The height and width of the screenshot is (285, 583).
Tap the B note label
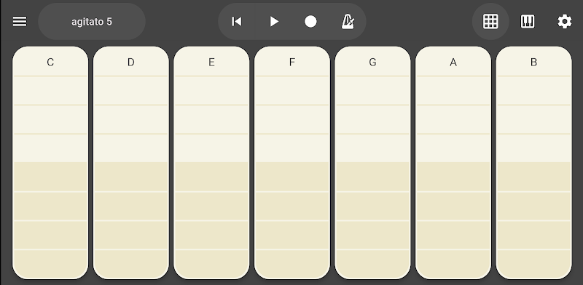[533, 63]
